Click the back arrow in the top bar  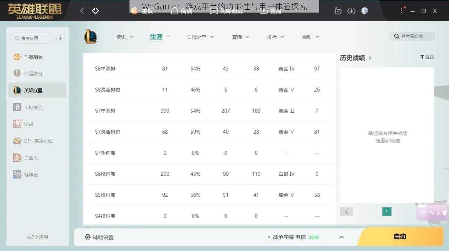[x=82, y=11]
